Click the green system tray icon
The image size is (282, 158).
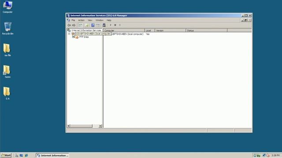(x=259, y=155)
